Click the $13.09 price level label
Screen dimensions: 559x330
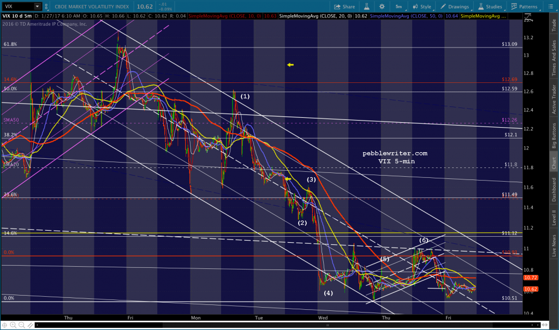coord(509,44)
